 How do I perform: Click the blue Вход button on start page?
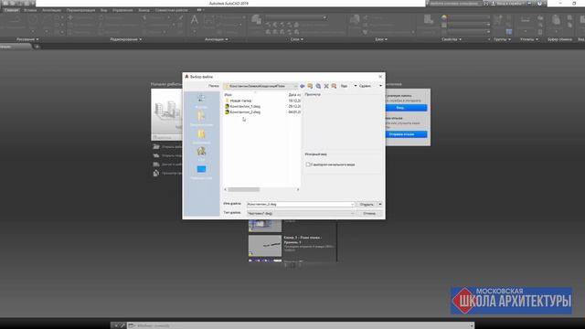pos(400,108)
